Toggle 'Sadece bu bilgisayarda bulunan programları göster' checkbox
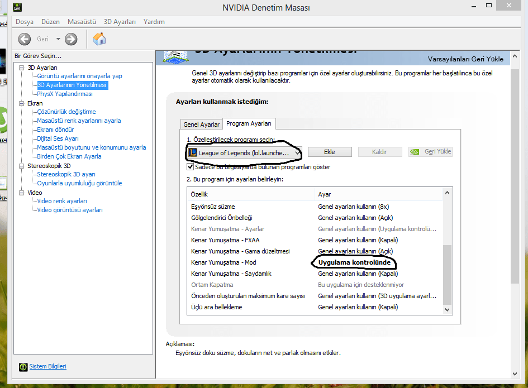The image size is (528, 388). point(191,167)
